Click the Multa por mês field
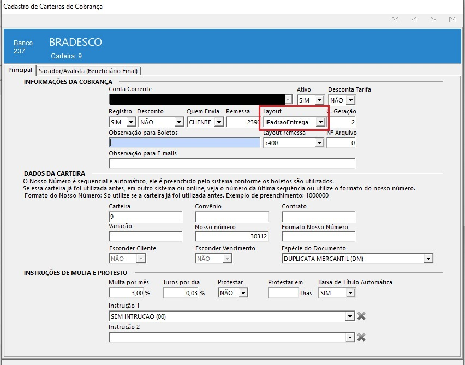This screenshot has width=465, height=365. click(x=126, y=293)
